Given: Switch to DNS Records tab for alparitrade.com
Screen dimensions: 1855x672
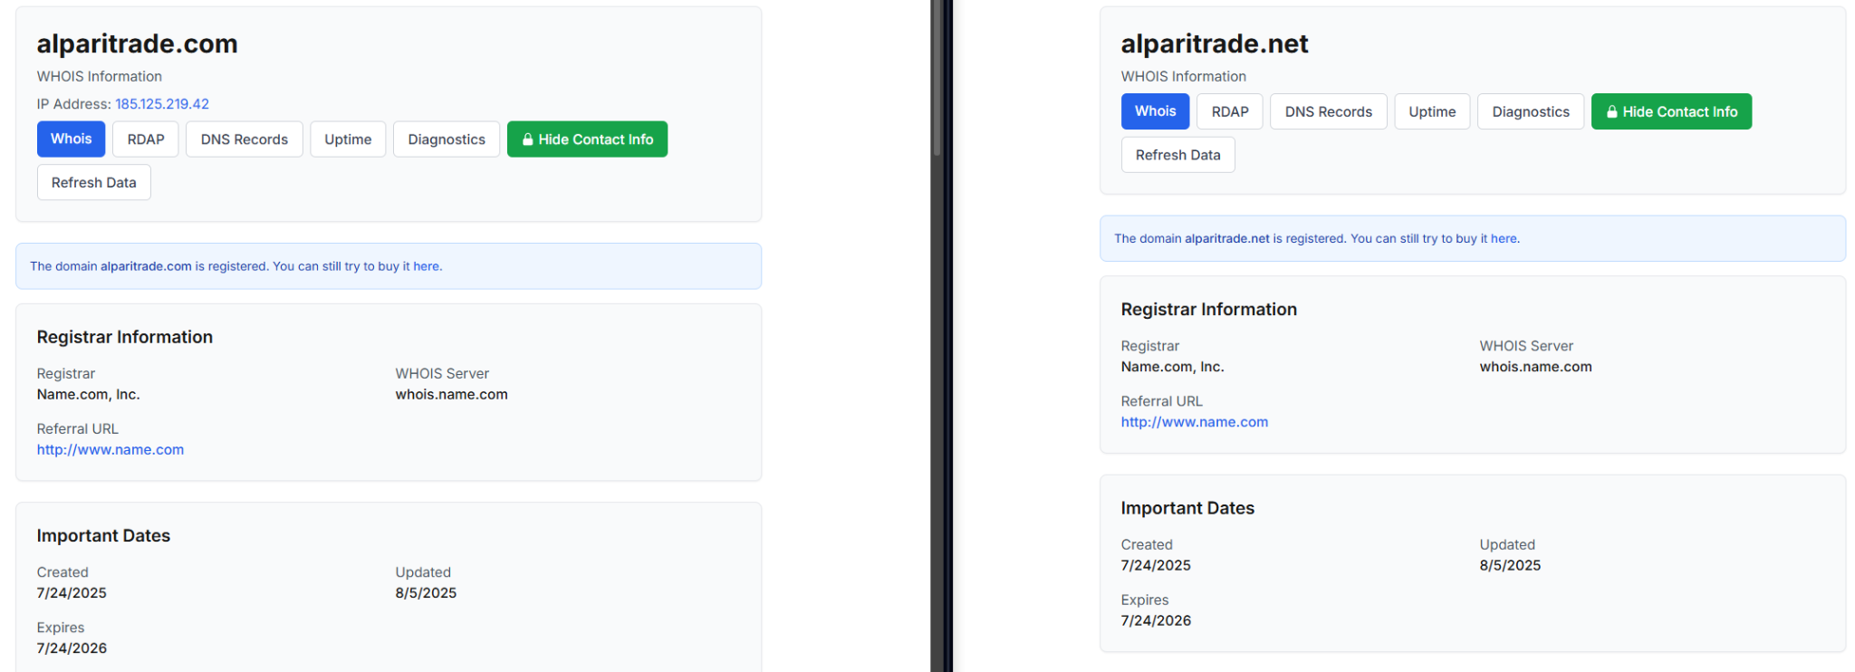Looking at the screenshot, I should (244, 139).
